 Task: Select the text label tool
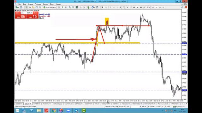(131, 7)
